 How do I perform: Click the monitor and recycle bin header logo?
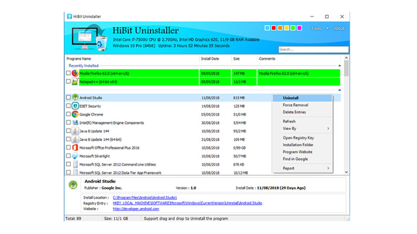(x=90, y=38)
